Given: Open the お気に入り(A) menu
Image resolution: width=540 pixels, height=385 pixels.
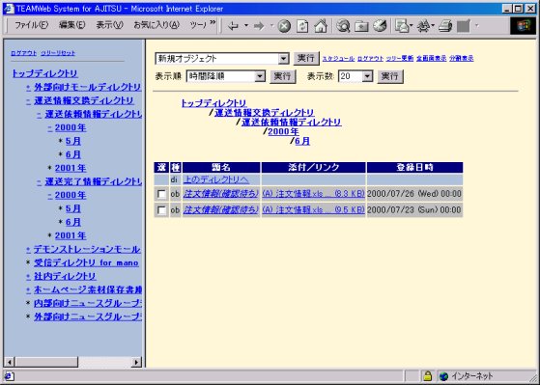Looking at the screenshot, I should pyautogui.click(x=156, y=25).
